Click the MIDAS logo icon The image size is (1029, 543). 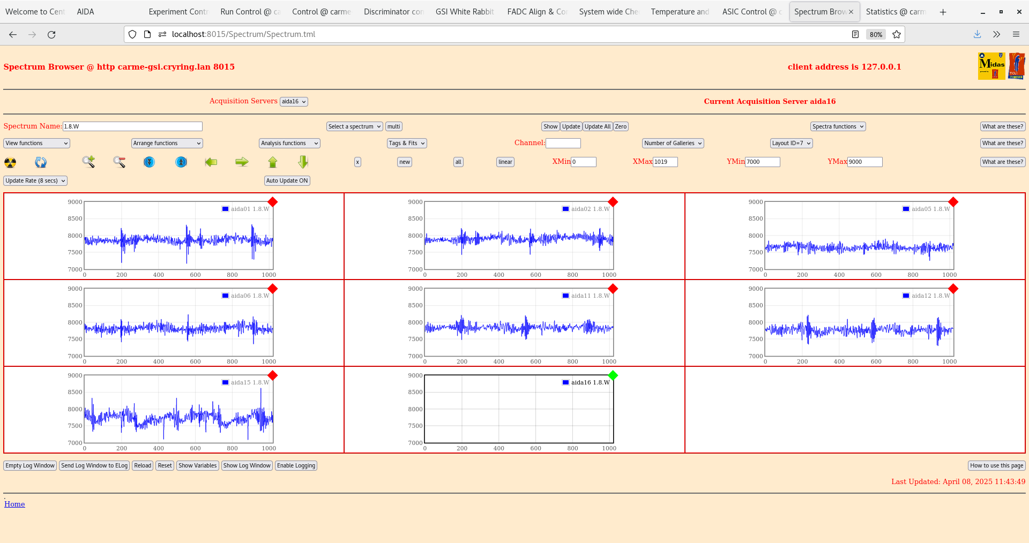pos(991,66)
